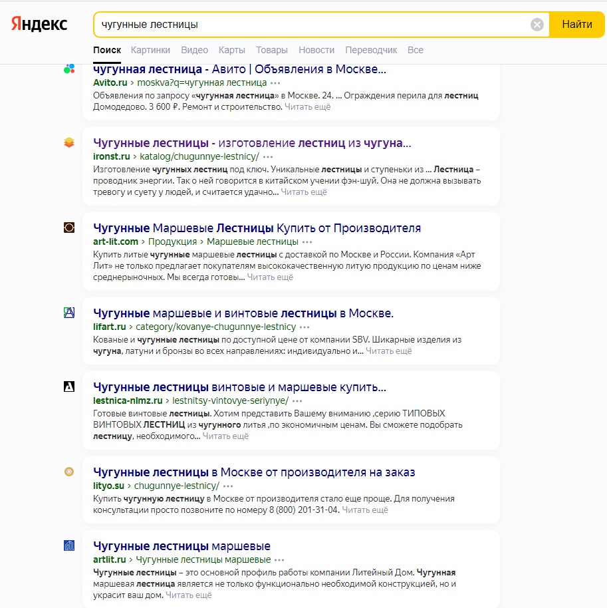
Task: Open the 'Чугунные лестницы маршевые' result title
Action: (x=182, y=546)
